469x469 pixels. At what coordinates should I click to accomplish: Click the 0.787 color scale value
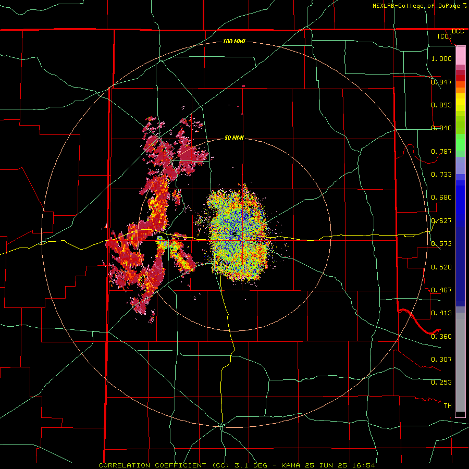pos(441,151)
